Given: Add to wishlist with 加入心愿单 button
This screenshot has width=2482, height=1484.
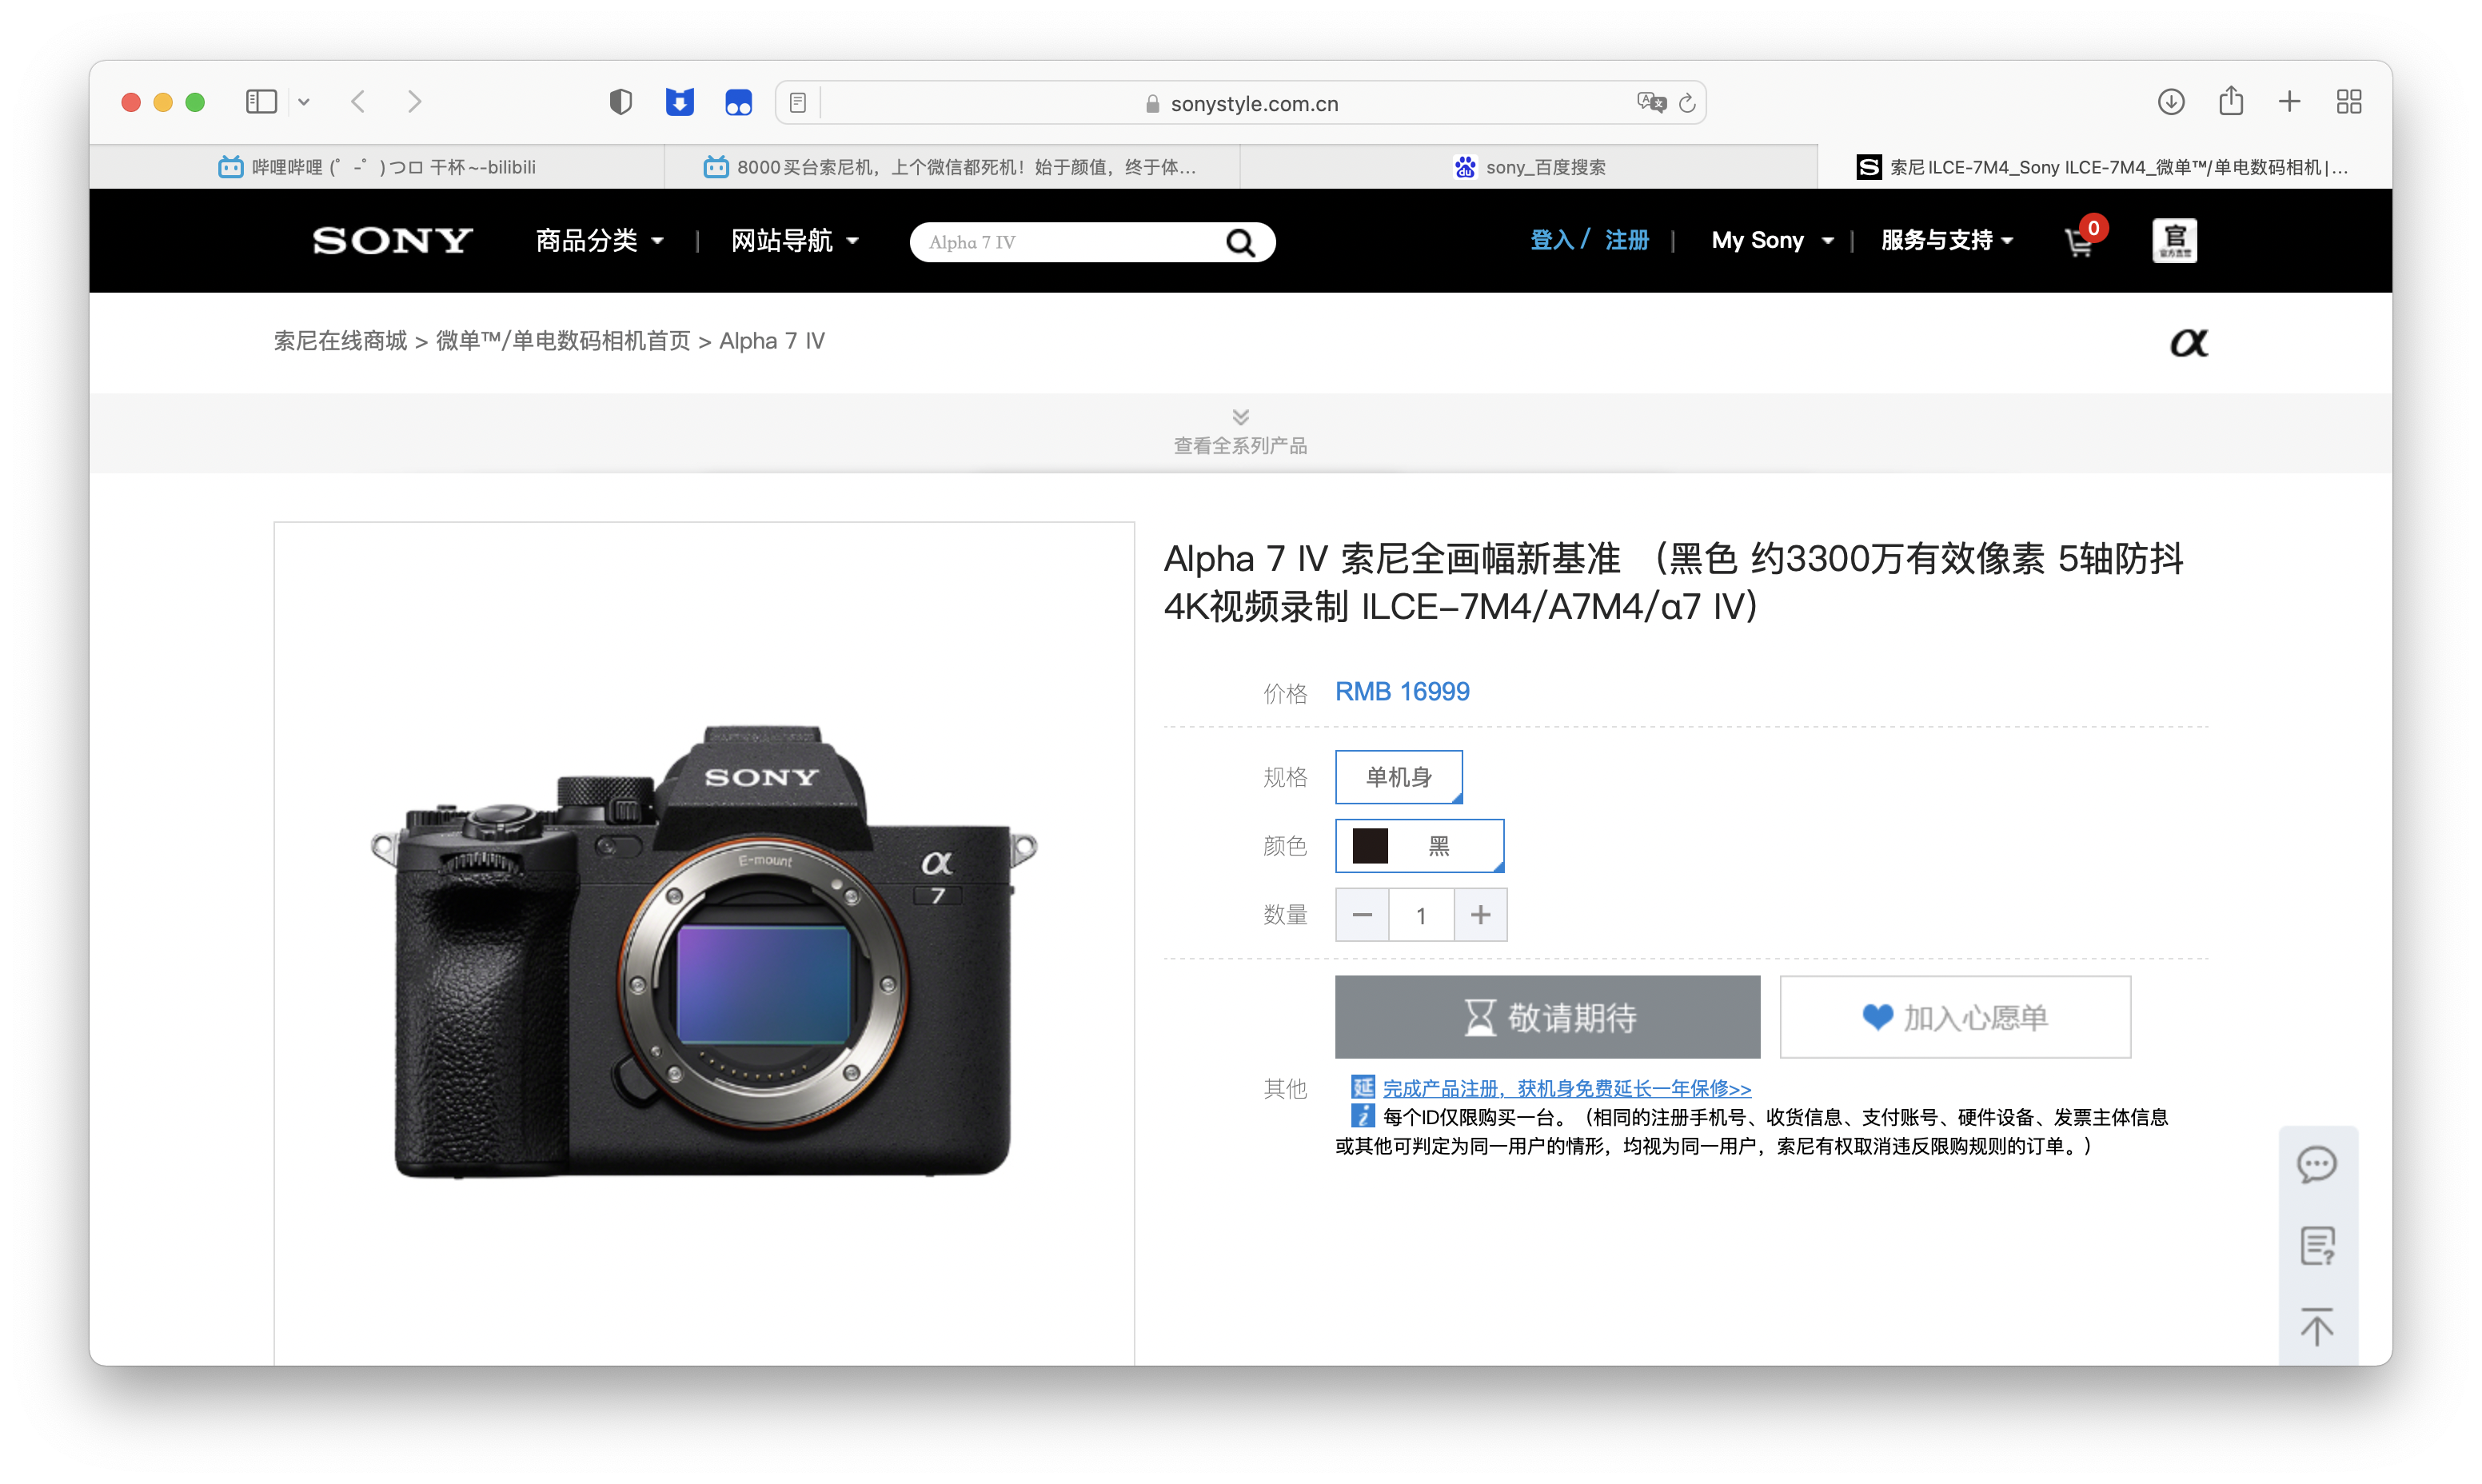Looking at the screenshot, I should tap(1954, 1017).
